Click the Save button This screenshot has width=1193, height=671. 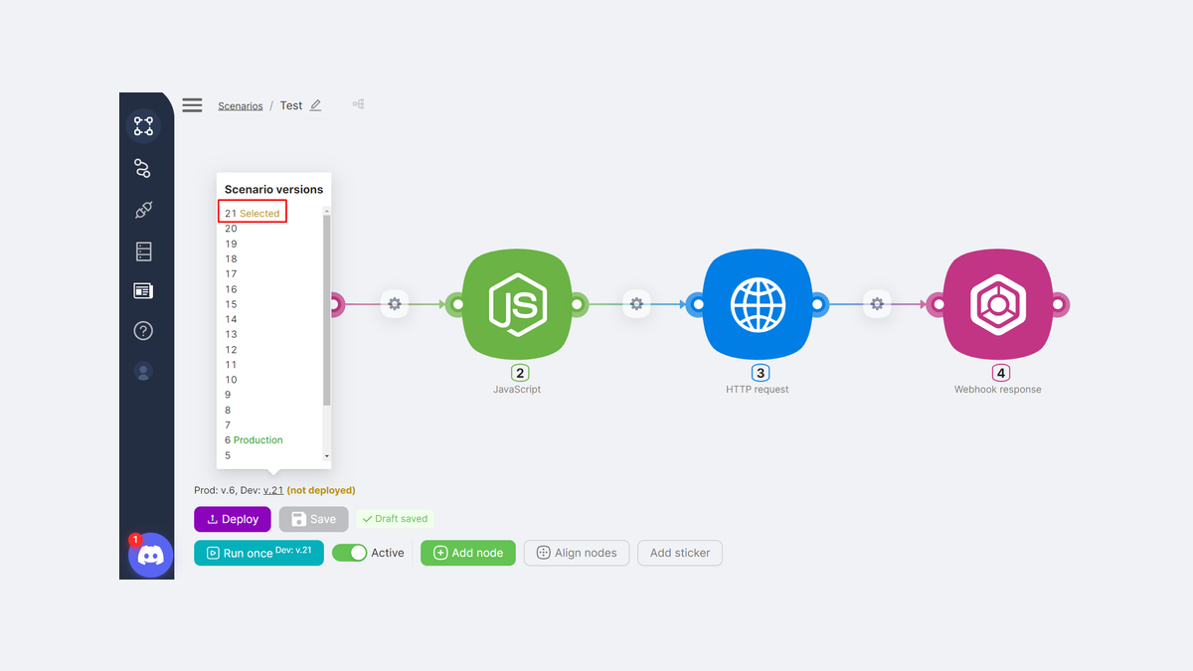(314, 519)
